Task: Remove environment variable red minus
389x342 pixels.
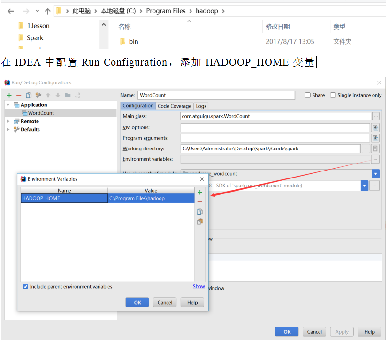Action: click(x=200, y=202)
